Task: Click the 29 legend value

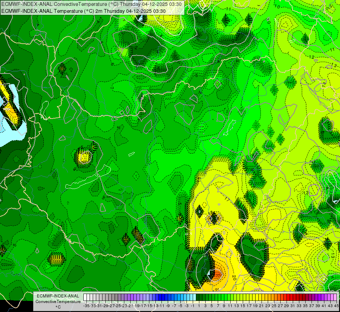Action: pyautogui.click(x=287, y=306)
